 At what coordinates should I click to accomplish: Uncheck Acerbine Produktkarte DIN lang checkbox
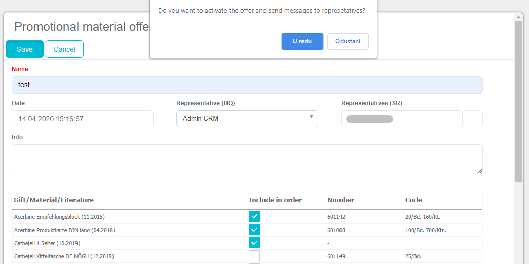click(x=254, y=230)
